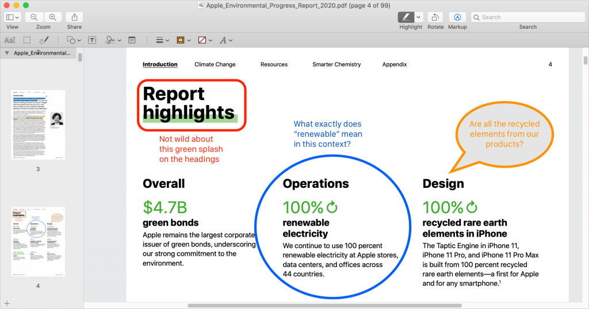Click the Zoom In magnifier button

(53, 17)
